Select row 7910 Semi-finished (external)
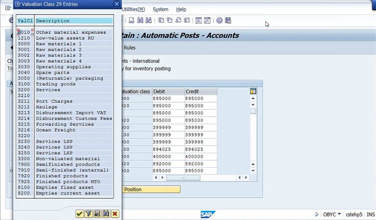376x220 pixels. pos(65,170)
